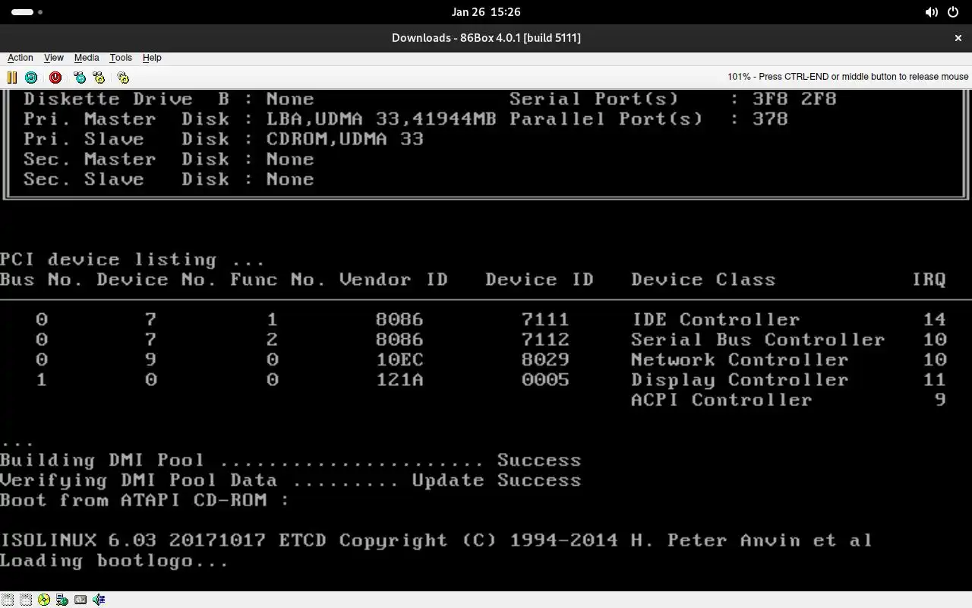Open the Tools menu

click(x=121, y=58)
